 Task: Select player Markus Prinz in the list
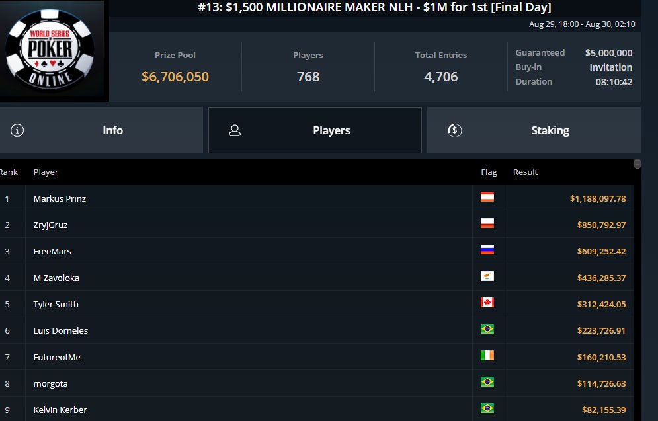(60, 198)
